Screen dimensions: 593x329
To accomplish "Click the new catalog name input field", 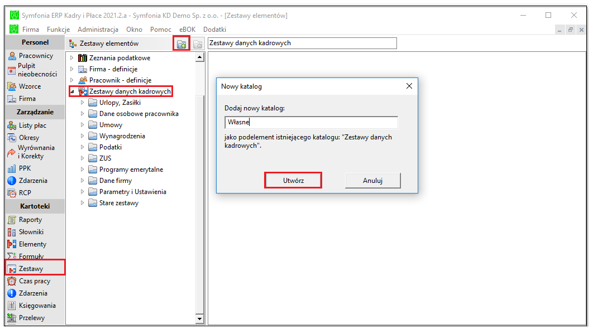I will click(x=311, y=122).
